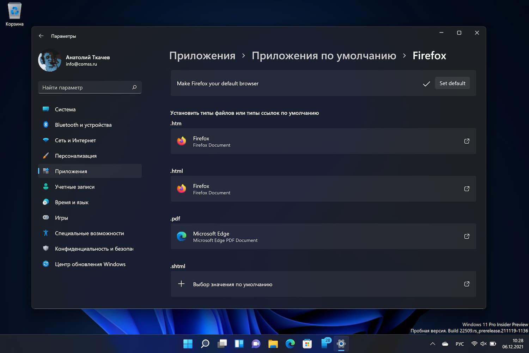Change the .pdf Microsoft Edge default
The height and width of the screenshot is (353, 529).
(323, 237)
